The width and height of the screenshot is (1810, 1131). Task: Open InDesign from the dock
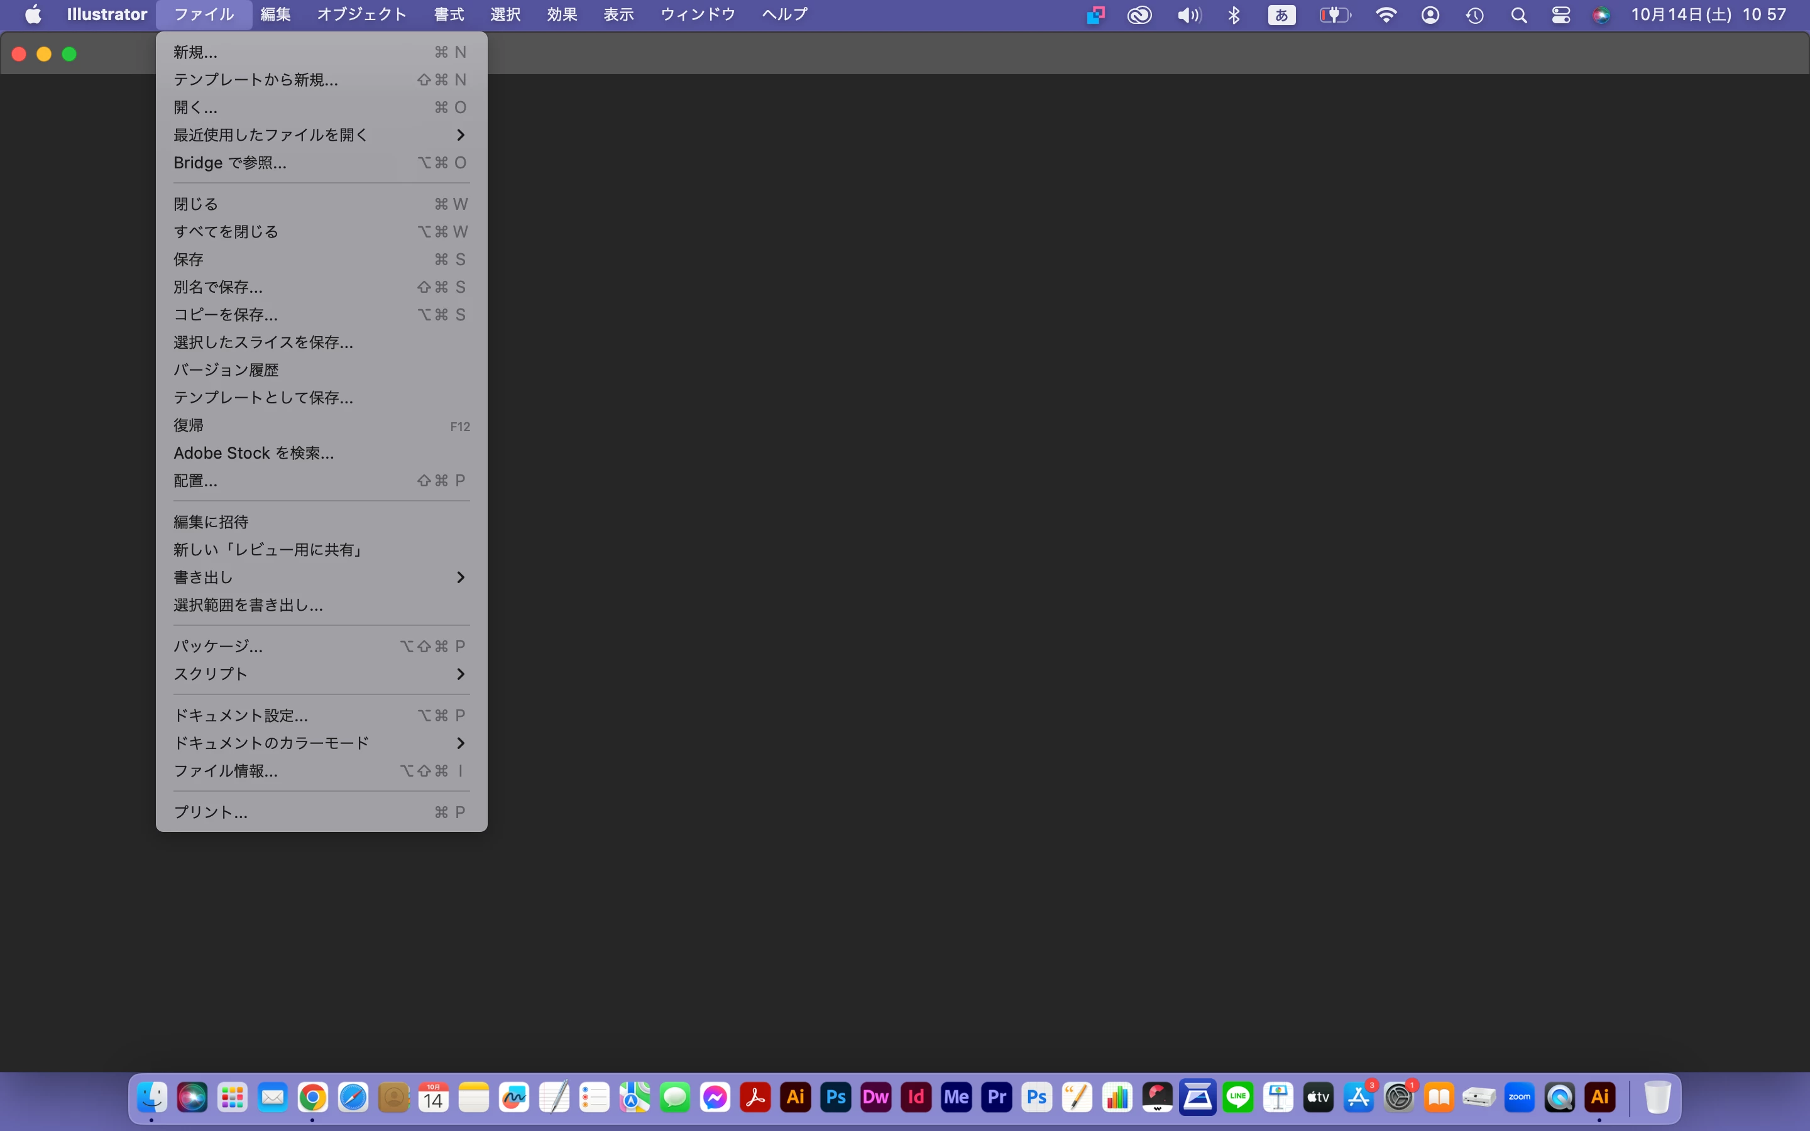point(916,1097)
